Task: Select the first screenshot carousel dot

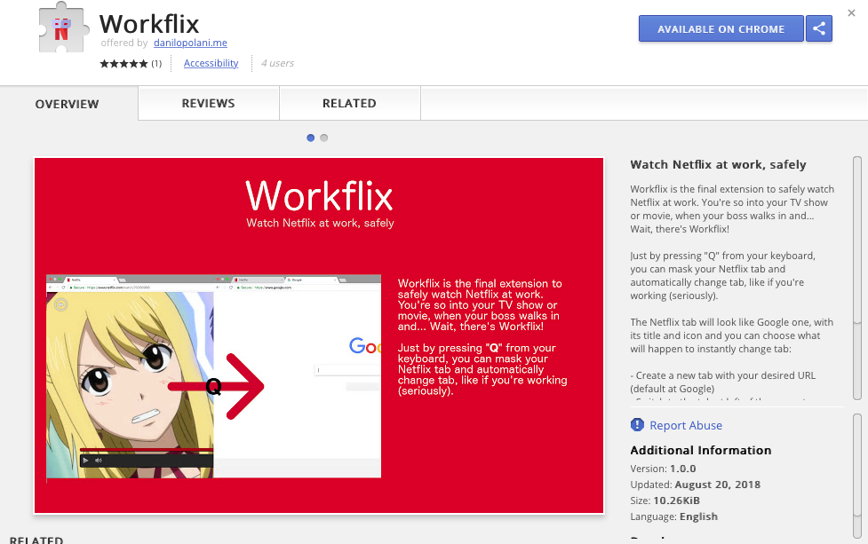Action: 311,138
